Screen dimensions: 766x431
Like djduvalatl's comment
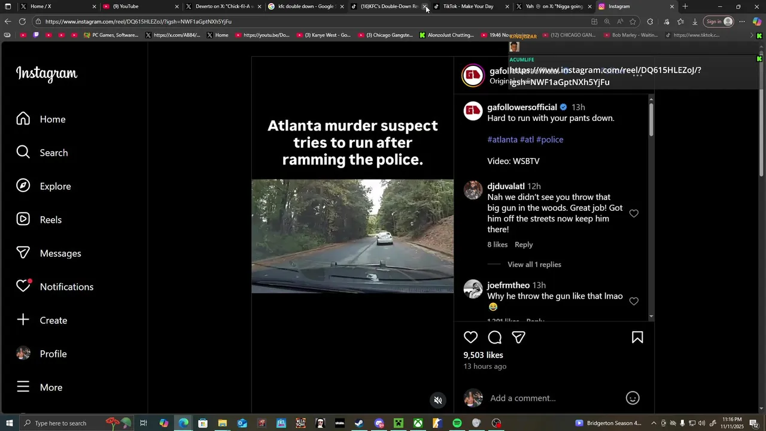click(634, 214)
